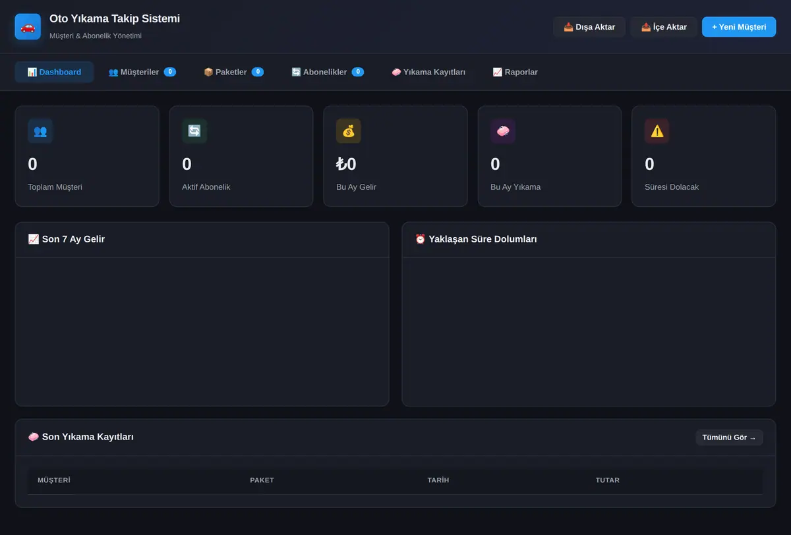Open the Dashboard tab
The height and width of the screenshot is (535, 791).
tap(54, 72)
